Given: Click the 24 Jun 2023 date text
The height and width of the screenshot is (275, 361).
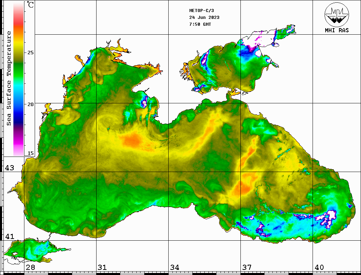Looking at the screenshot, I should click(x=204, y=18).
